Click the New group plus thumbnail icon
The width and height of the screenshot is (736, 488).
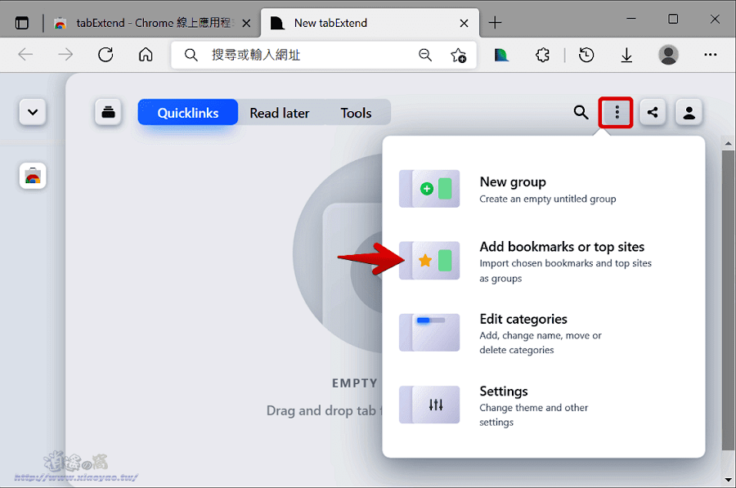pyautogui.click(x=429, y=189)
